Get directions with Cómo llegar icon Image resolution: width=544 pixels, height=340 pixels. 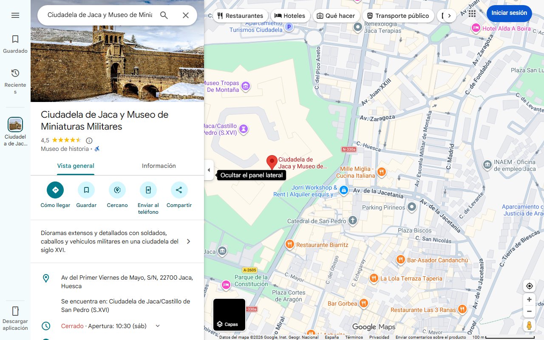tap(55, 190)
